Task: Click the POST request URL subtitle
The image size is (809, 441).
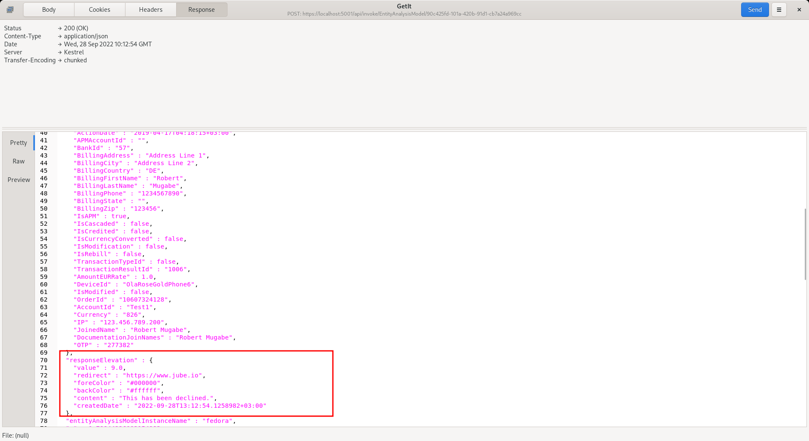Action: coord(404,14)
